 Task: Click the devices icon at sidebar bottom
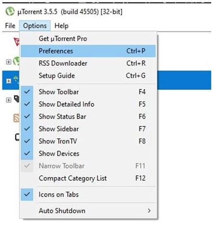(x=17, y=137)
